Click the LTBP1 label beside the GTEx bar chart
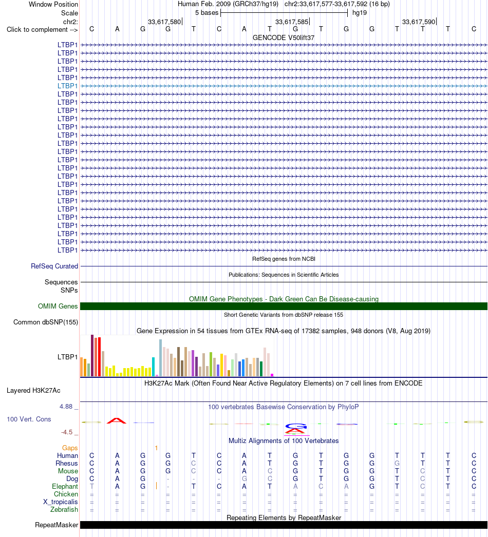This screenshot has width=488, height=537. tap(67, 357)
